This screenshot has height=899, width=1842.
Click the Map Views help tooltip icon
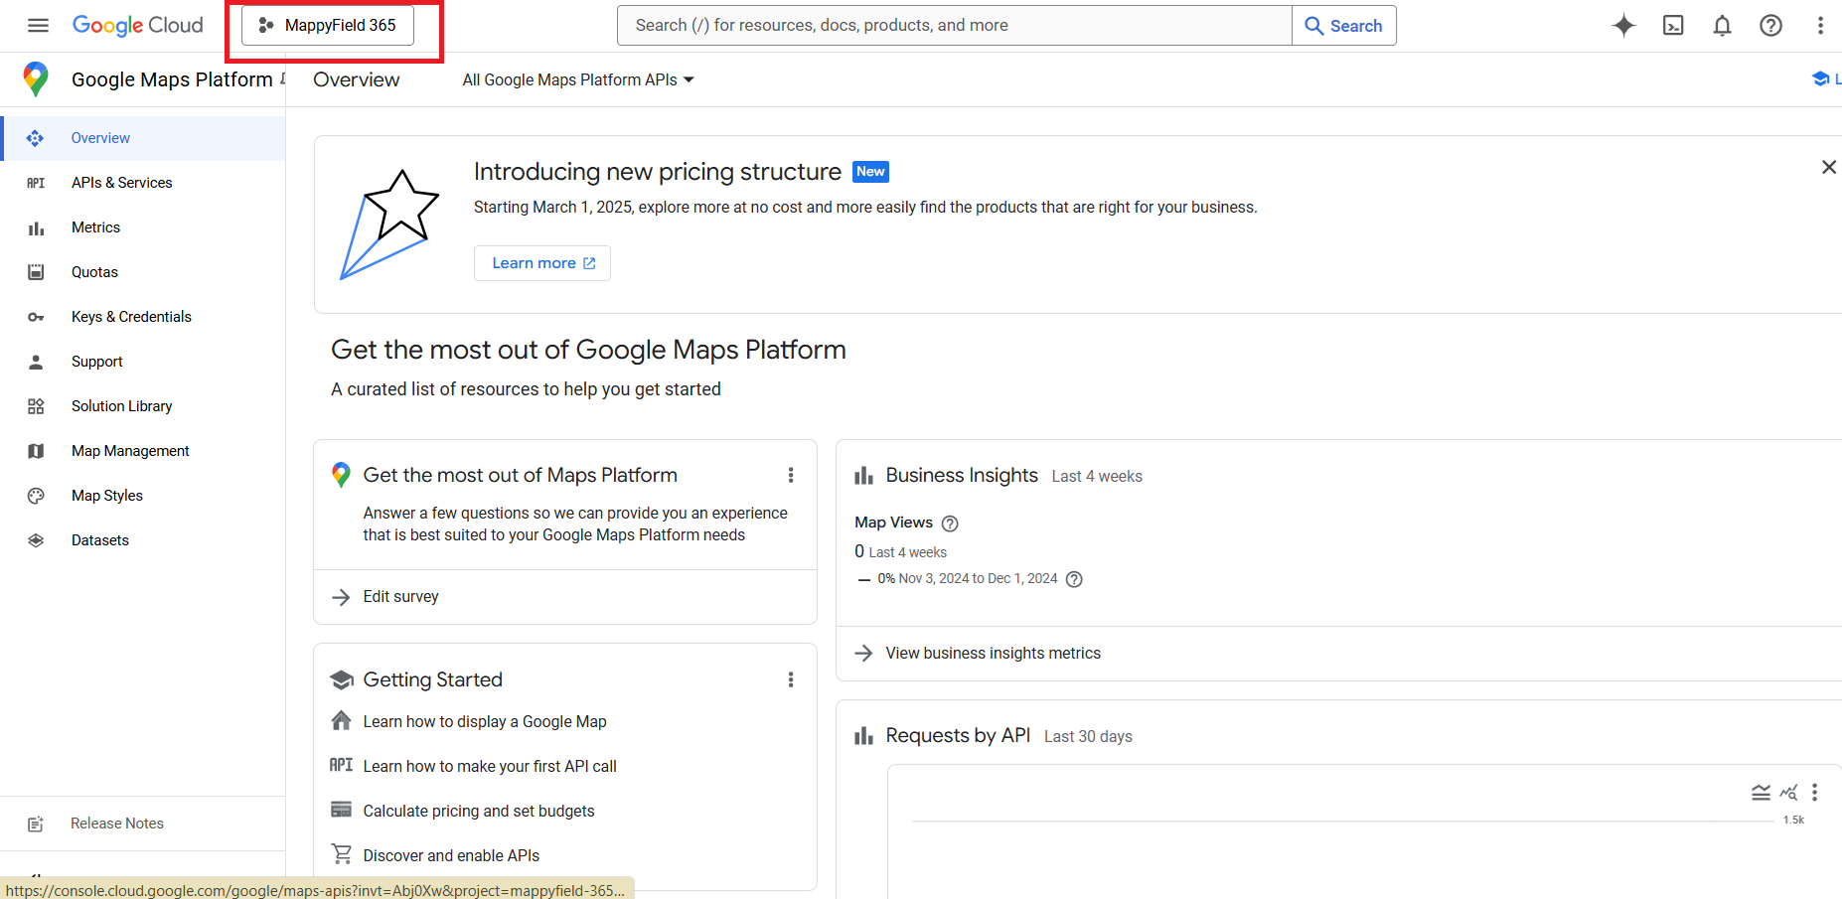click(x=950, y=523)
